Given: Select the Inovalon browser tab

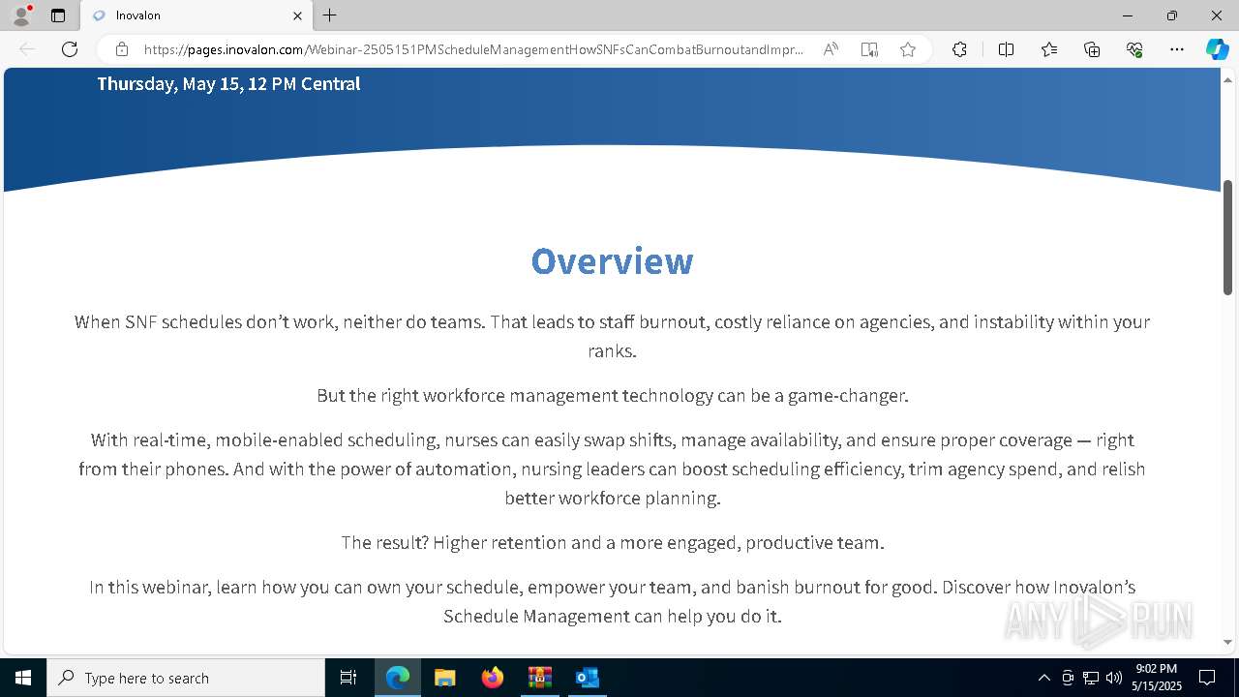Looking at the screenshot, I should click(x=197, y=15).
